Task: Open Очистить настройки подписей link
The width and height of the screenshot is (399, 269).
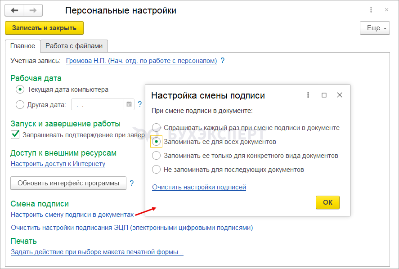Action: coord(199,187)
